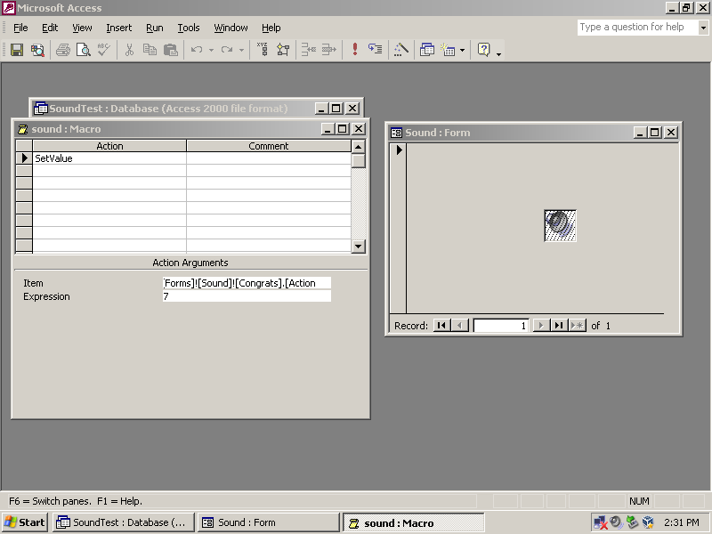The image size is (712, 534).
Task: Select the SetValue row selector arrow
Action: [24, 158]
